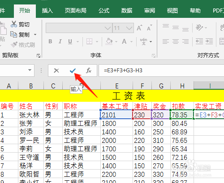Open the Font (字体) dialog launcher
Screen dimensions: 224x183
[x=154, y=56]
